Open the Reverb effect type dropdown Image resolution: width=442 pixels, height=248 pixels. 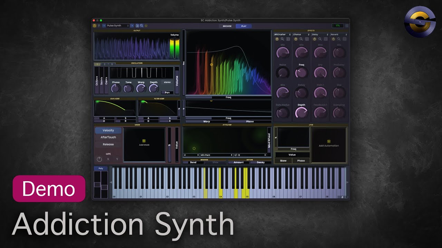pos(339,34)
